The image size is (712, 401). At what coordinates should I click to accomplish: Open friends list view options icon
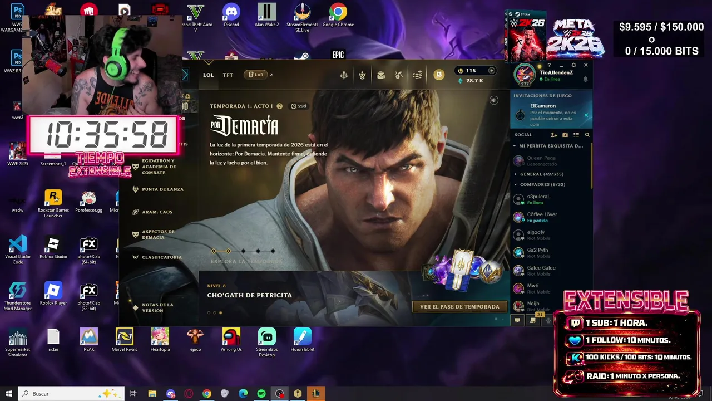[x=576, y=135]
